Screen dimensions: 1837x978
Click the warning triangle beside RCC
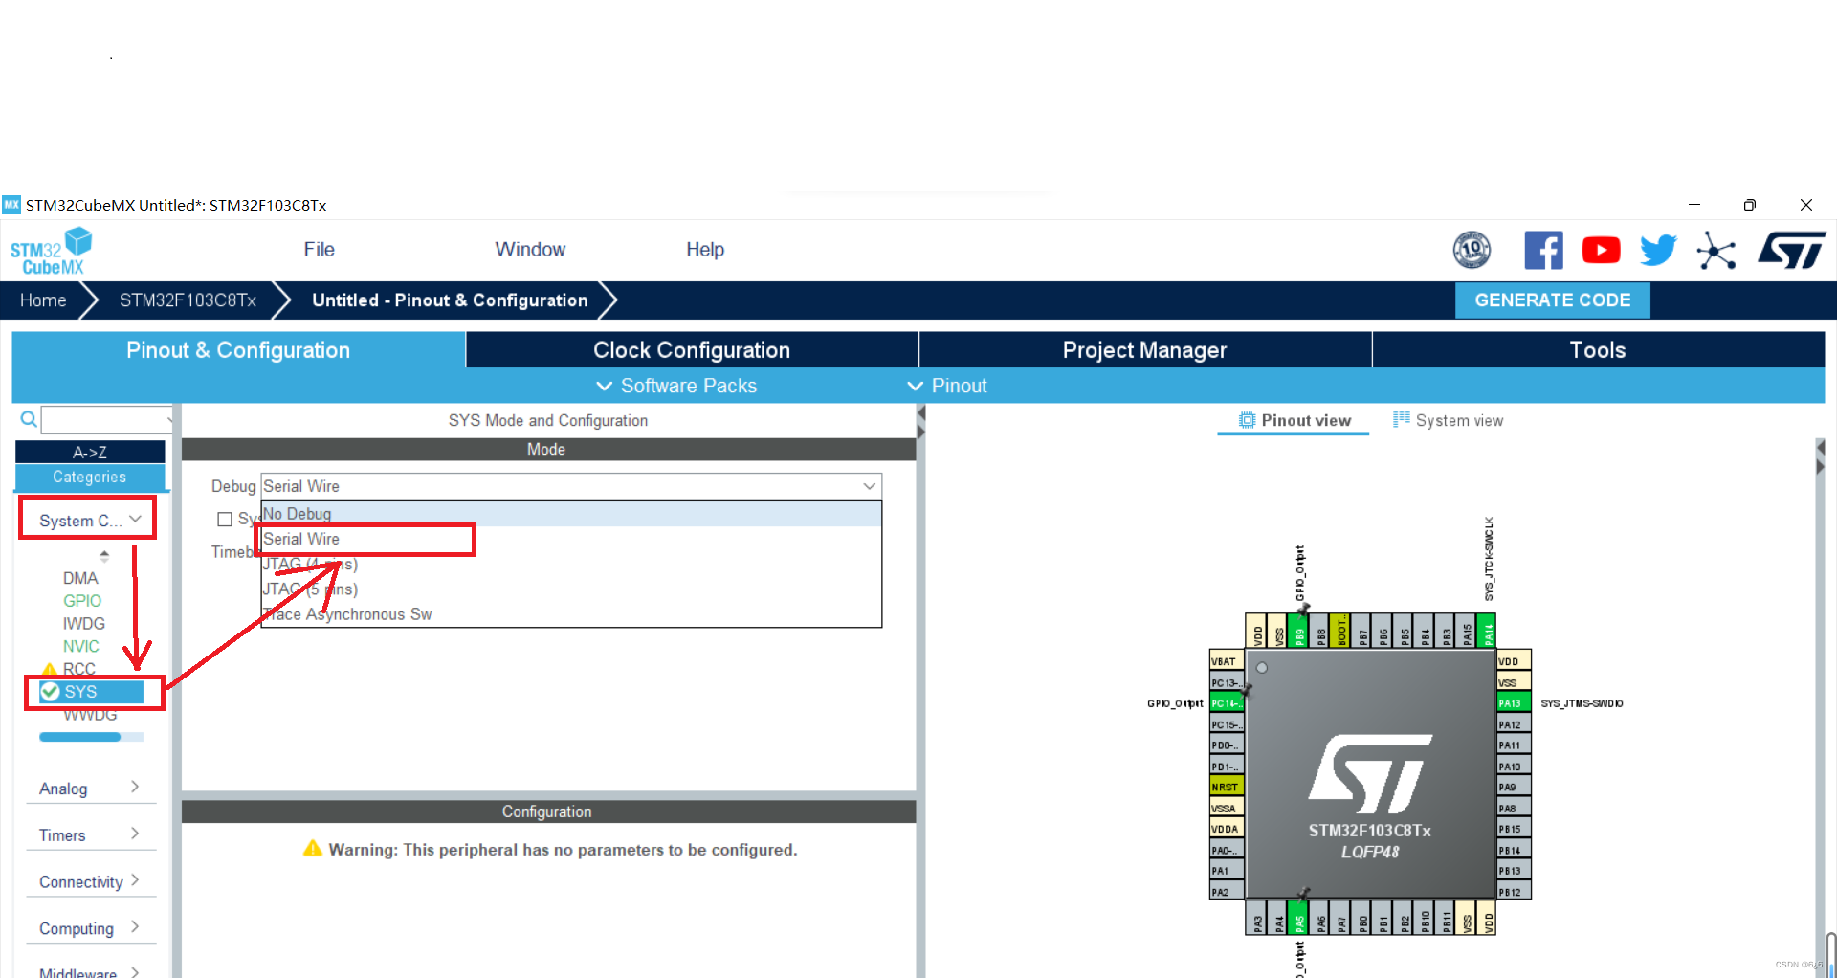click(50, 669)
